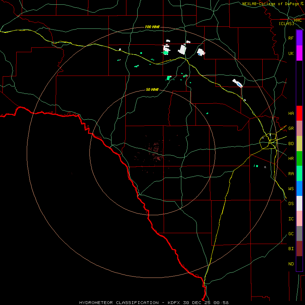Click the WS legend label
The image size is (305, 305).
click(291, 189)
